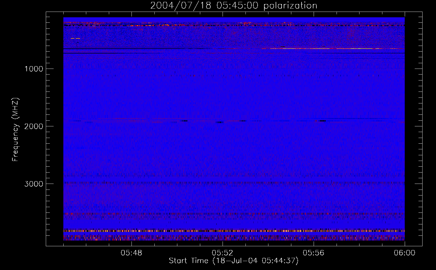Click the 1000 frequency tick label
Screen dimensions: 436x270
tap(34, 69)
